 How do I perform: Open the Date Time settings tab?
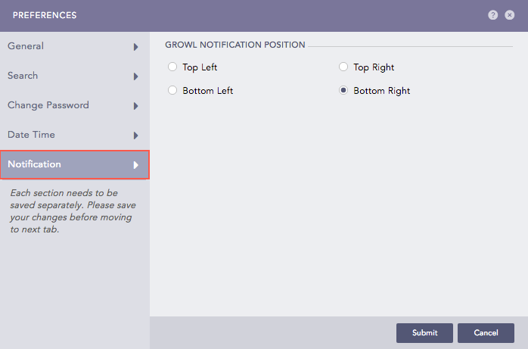point(31,135)
